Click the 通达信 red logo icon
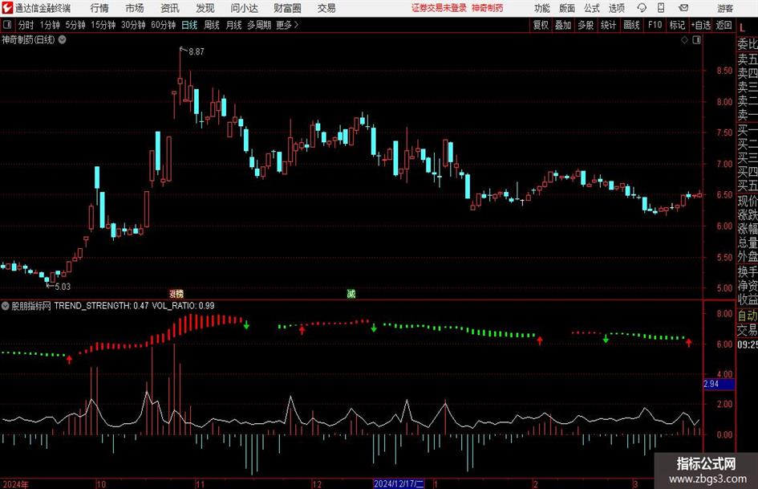 click(7, 8)
